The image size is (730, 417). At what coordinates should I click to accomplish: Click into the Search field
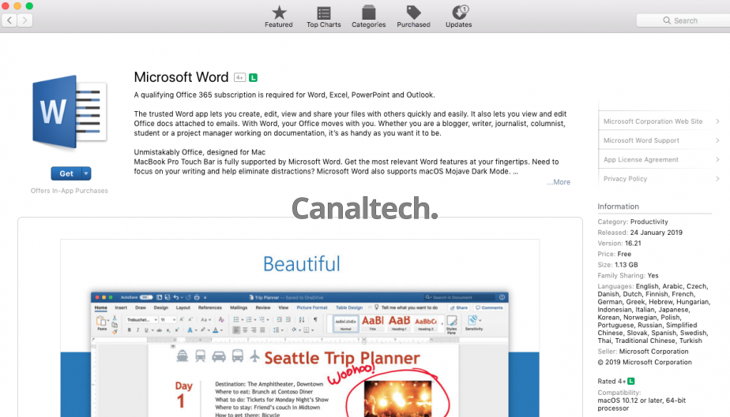[683, 20]
